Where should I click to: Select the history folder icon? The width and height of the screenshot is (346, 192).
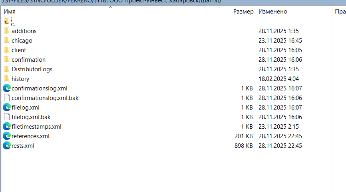click(x=7, y=79)
